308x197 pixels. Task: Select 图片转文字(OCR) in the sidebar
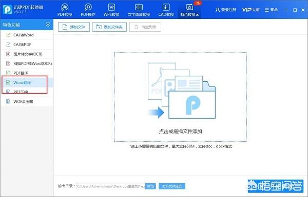click(x=27, y=54)
